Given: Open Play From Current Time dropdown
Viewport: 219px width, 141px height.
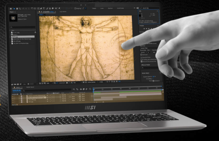Looking at the screenshot, I should click(x=149, y=48).
